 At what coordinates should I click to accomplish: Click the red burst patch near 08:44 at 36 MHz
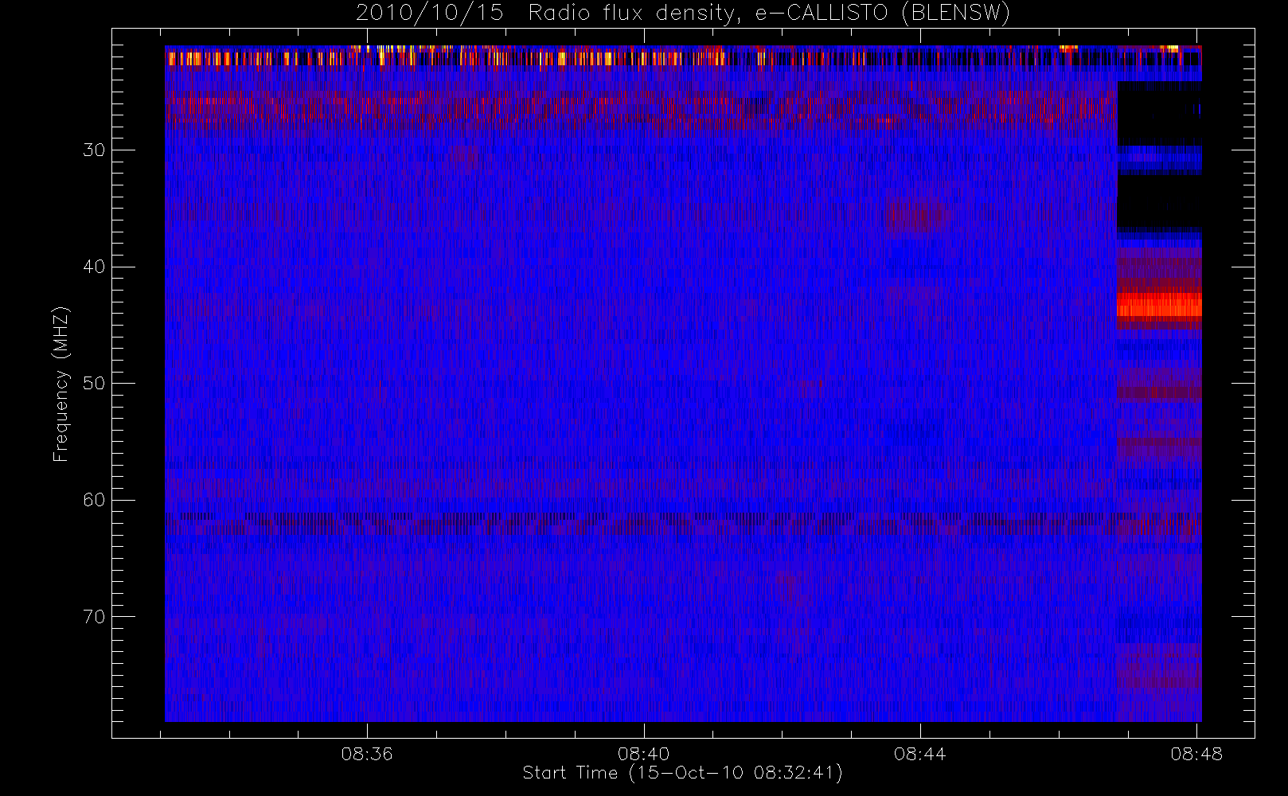pyautogui.click(x=918, y=217)
